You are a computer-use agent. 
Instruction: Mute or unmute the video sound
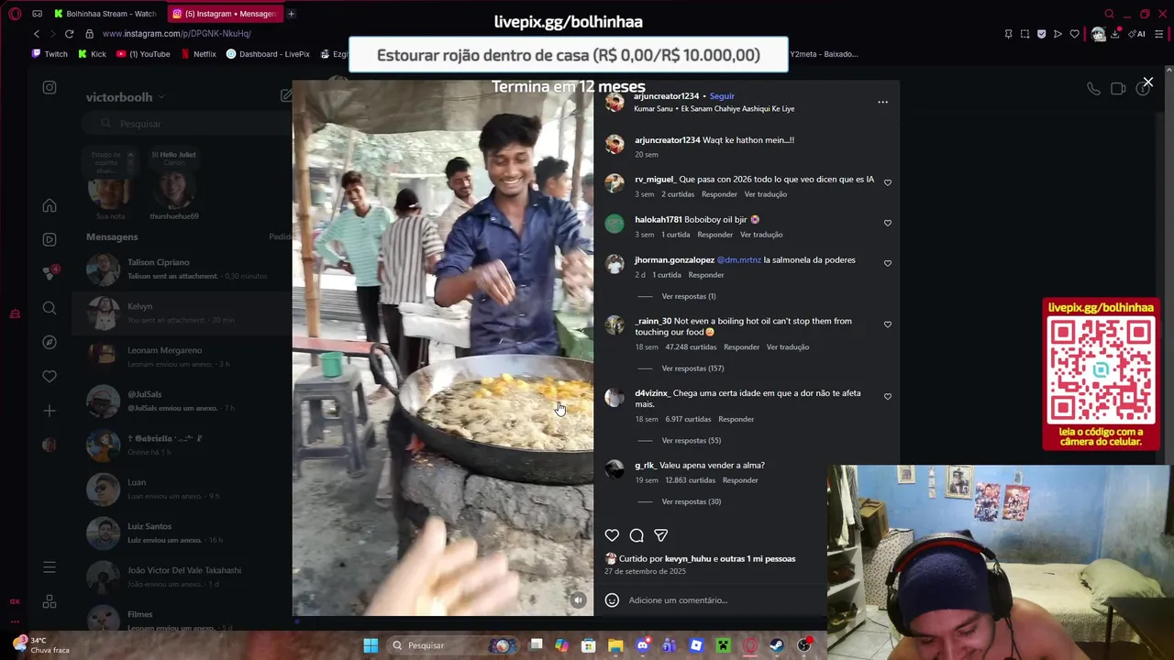point(578,600)
